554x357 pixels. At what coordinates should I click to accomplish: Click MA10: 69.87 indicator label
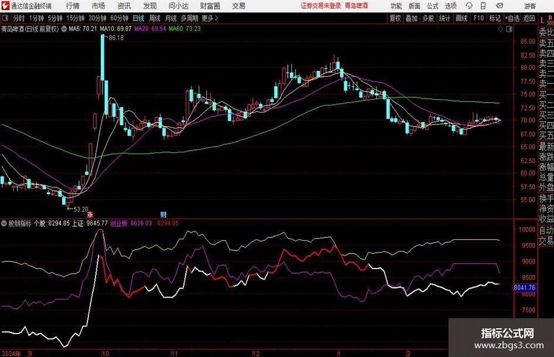point(115,29)
